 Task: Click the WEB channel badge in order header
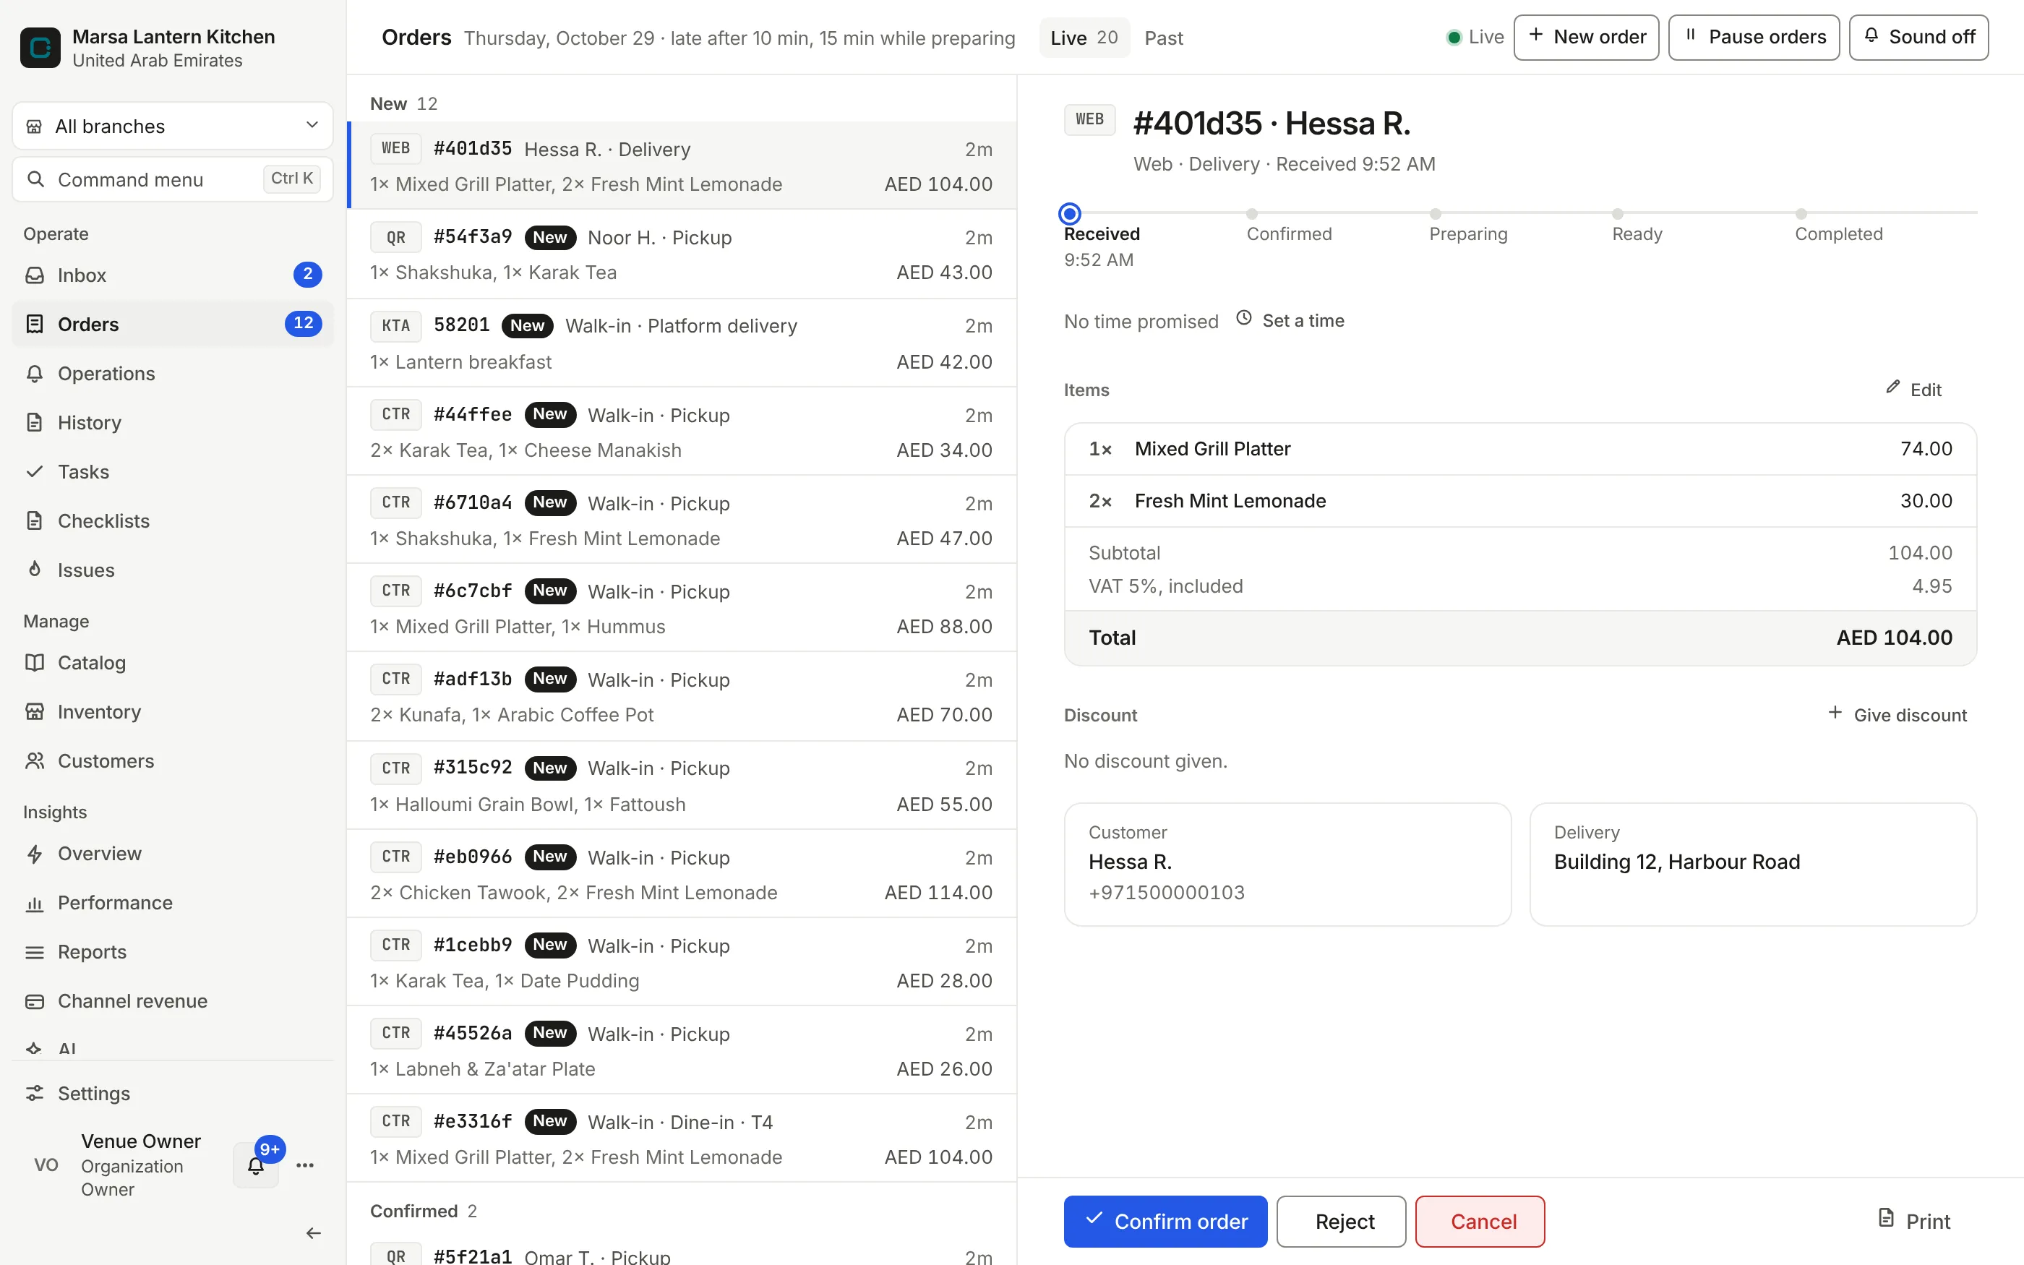click(x=1089, y=120)
